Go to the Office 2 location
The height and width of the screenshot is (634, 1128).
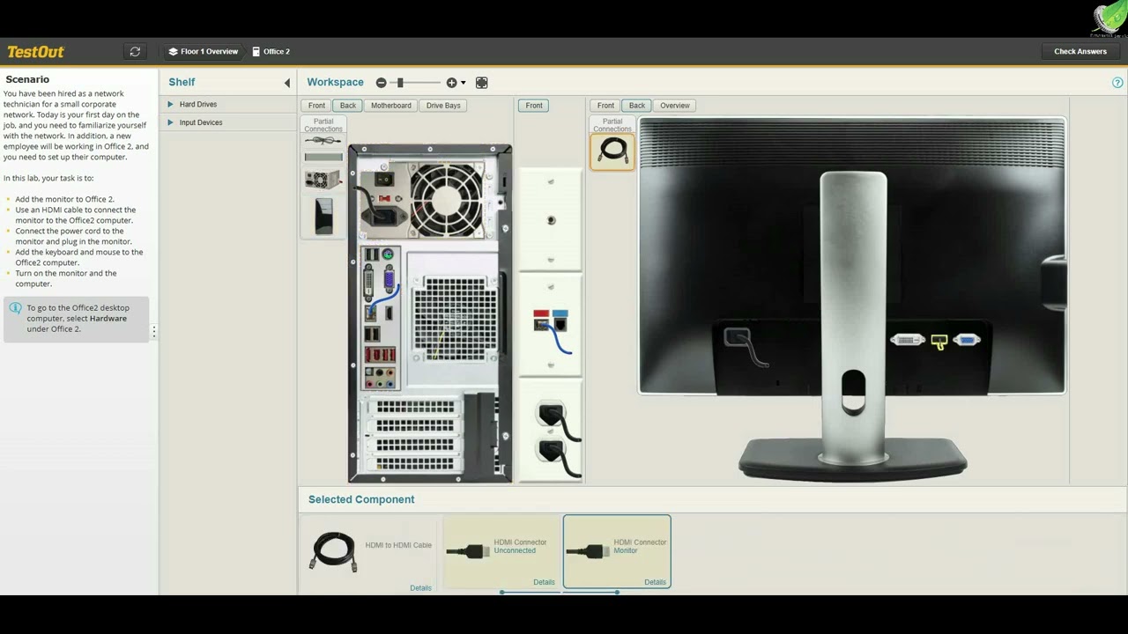pyautogui.click(x=271, y=52)
